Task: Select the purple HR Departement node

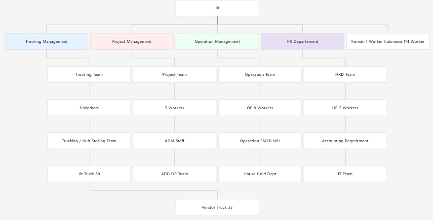Action: (x=302, y=41)
